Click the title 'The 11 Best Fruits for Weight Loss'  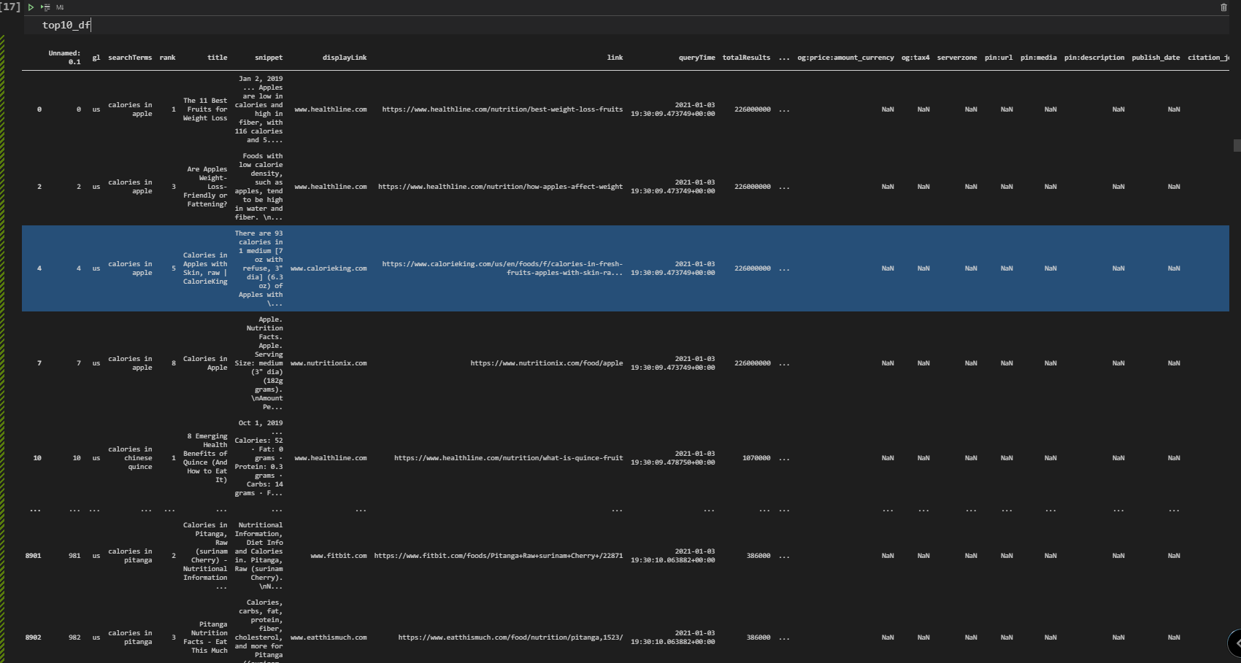[x=205, y=109]
